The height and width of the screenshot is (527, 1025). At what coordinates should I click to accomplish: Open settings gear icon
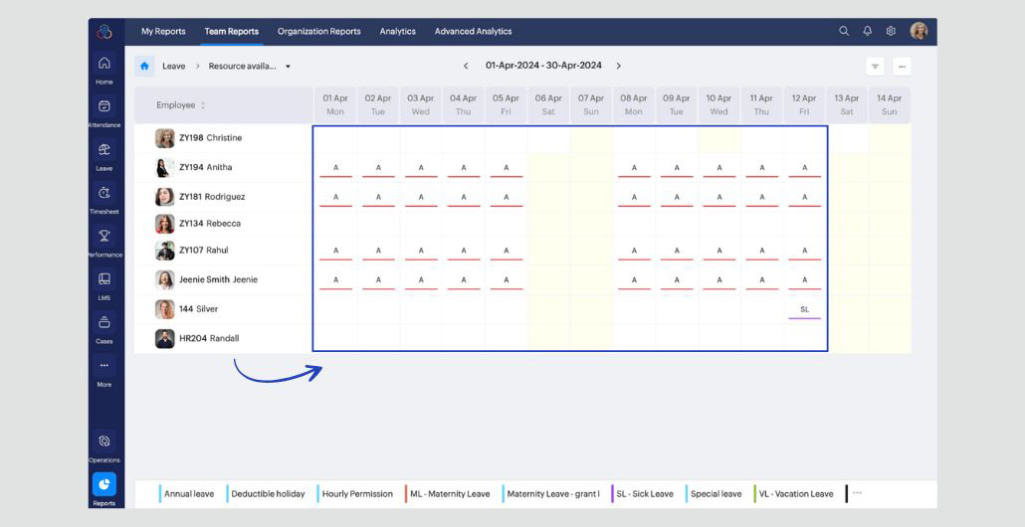tap(891, 31)
